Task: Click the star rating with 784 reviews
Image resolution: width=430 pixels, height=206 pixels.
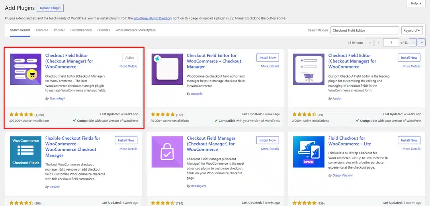Action: (162, 203)
